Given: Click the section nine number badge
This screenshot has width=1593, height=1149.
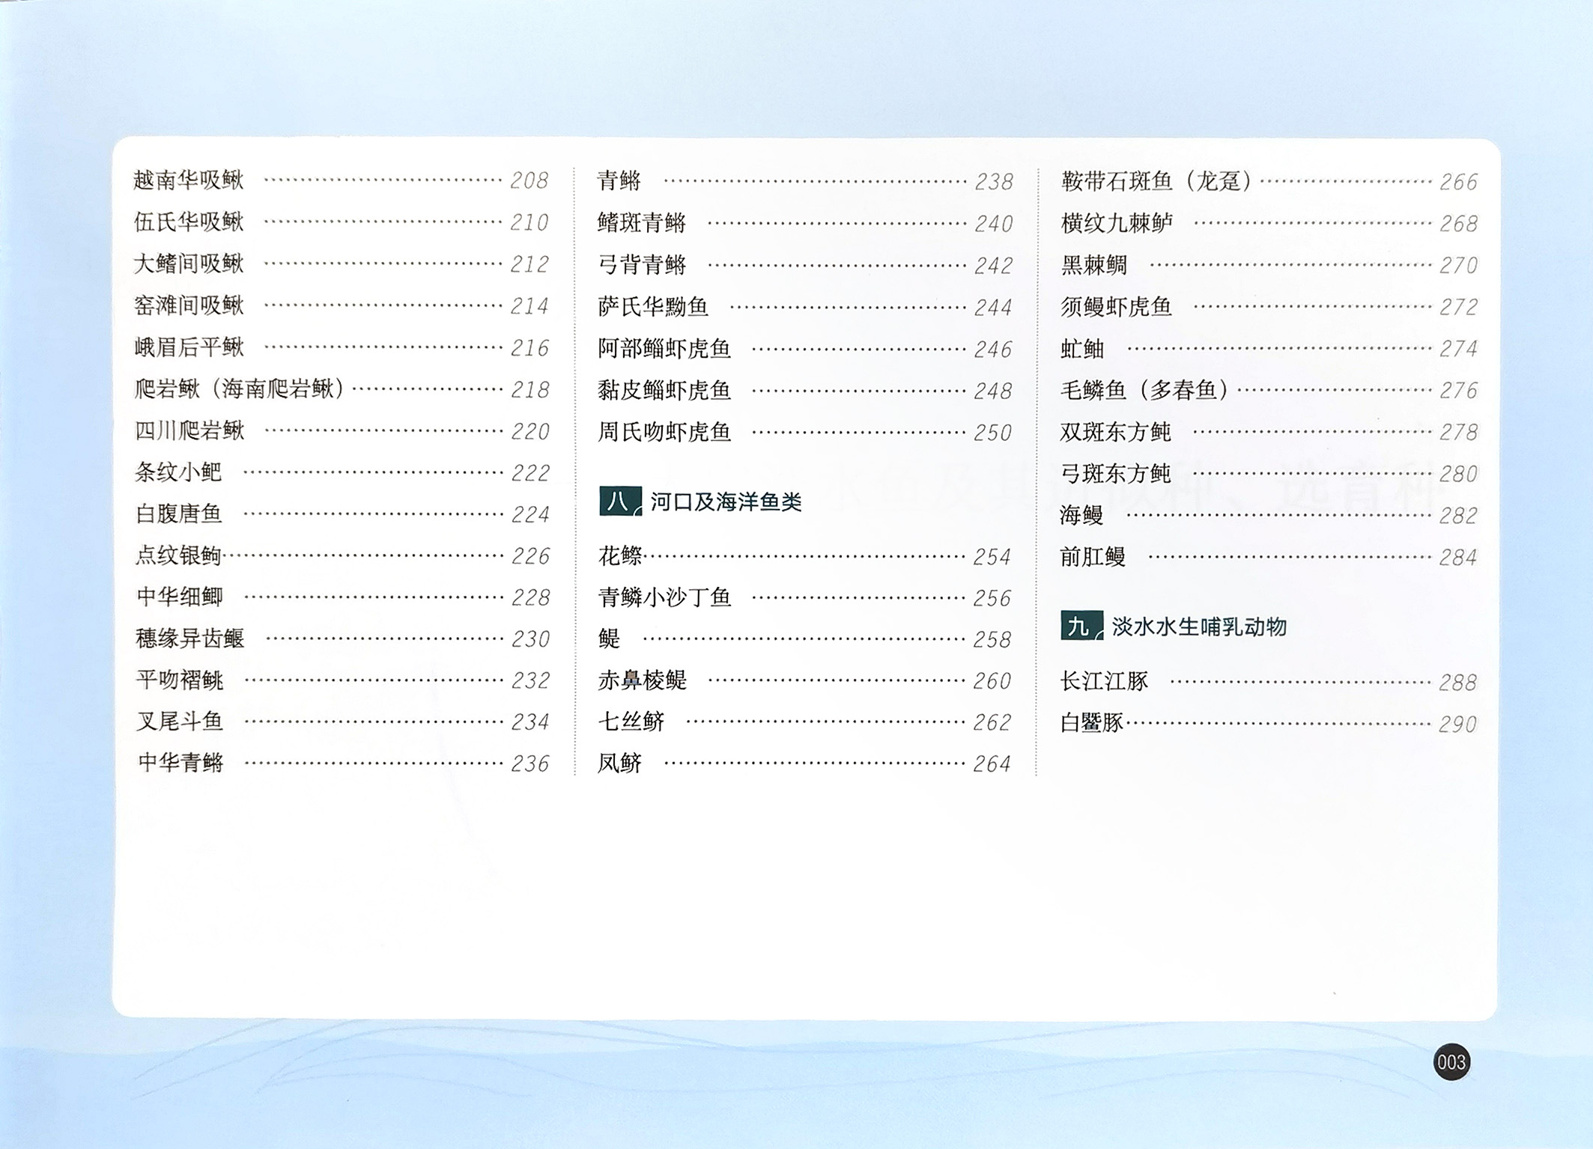Looking at the screenshot, I should tap(1081, 626).
